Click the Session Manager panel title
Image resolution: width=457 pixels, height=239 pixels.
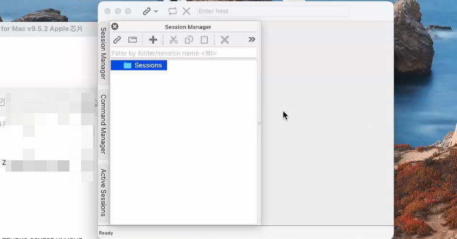(x=188, y=27)
